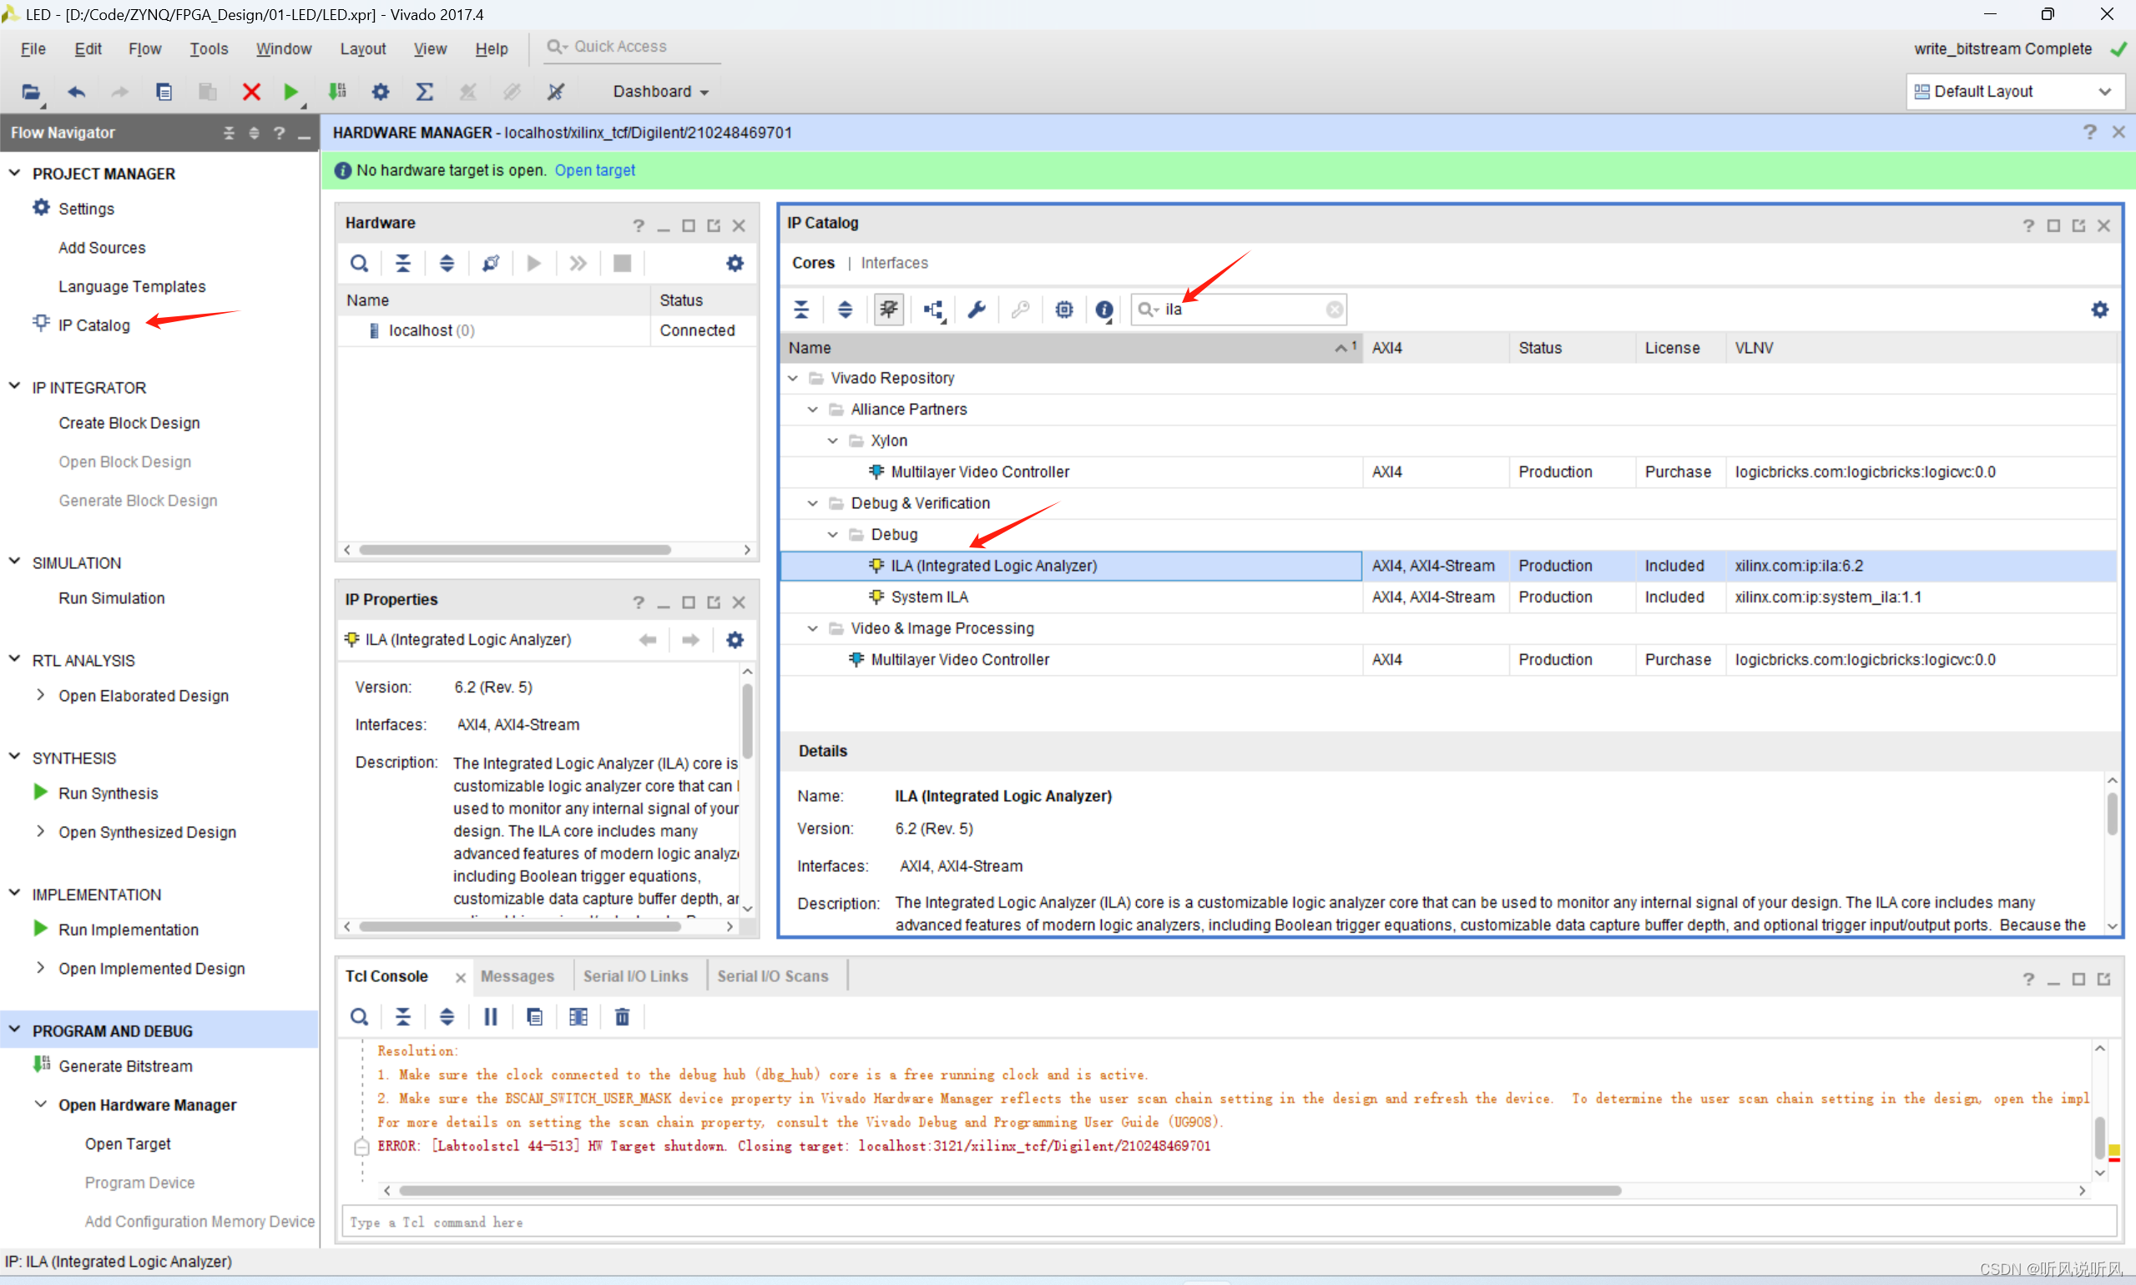
Task: Open the Default Layout dropdown
Action: click(x=2014, y=91)
